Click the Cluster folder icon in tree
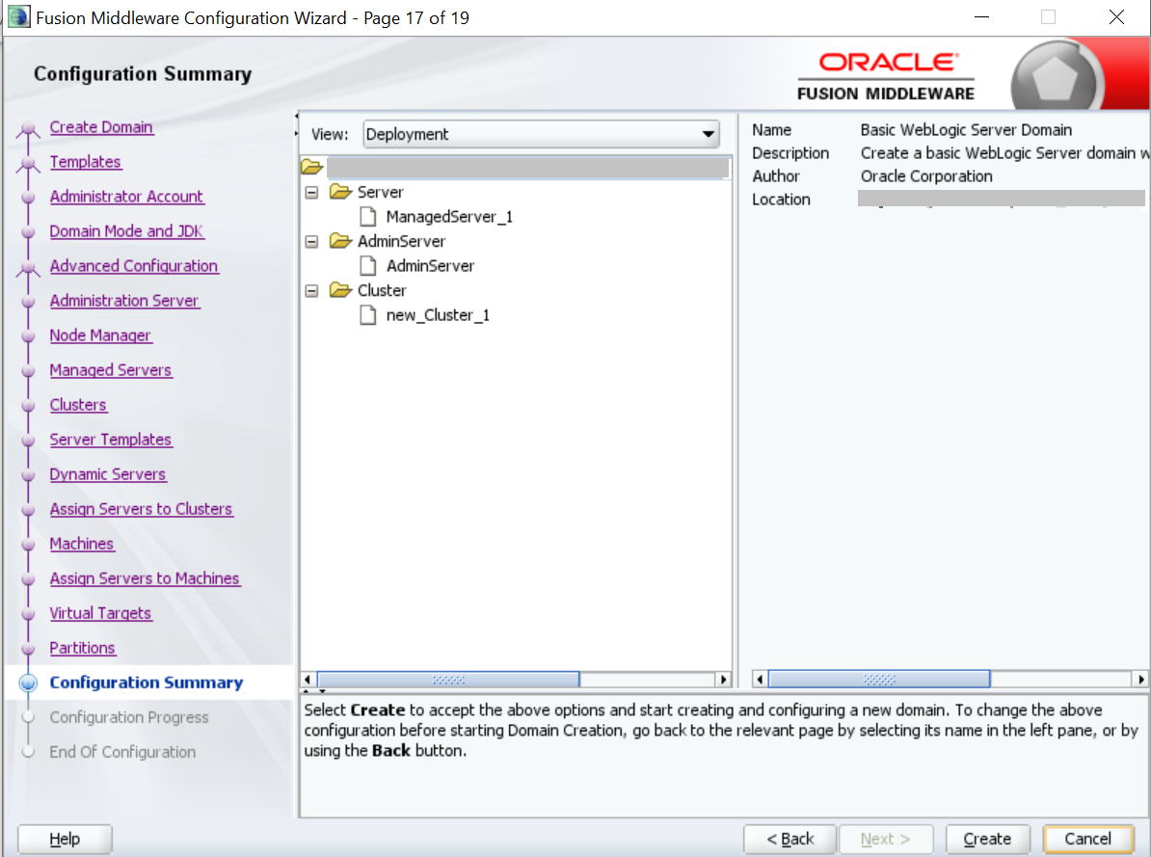The height and width of the screenshot is (857, 1151). pos(340,290)
